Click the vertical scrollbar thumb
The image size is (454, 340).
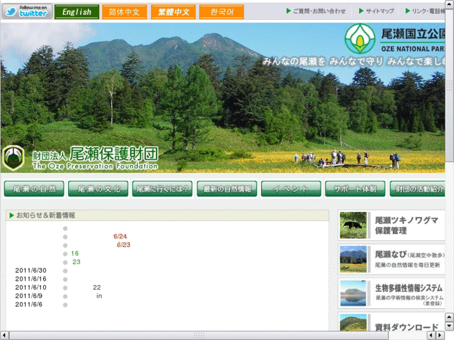[450, 85]
